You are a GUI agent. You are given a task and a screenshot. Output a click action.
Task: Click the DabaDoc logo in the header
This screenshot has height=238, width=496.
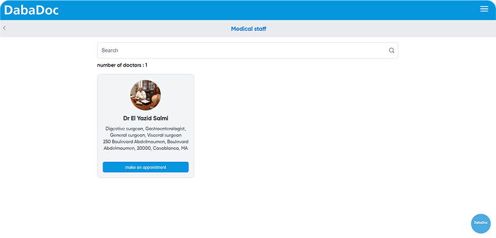[x=31, y=10]
